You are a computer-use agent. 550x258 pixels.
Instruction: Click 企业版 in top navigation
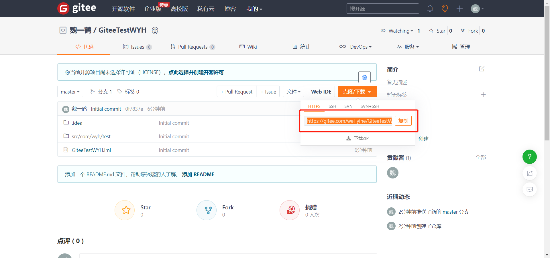153,9
